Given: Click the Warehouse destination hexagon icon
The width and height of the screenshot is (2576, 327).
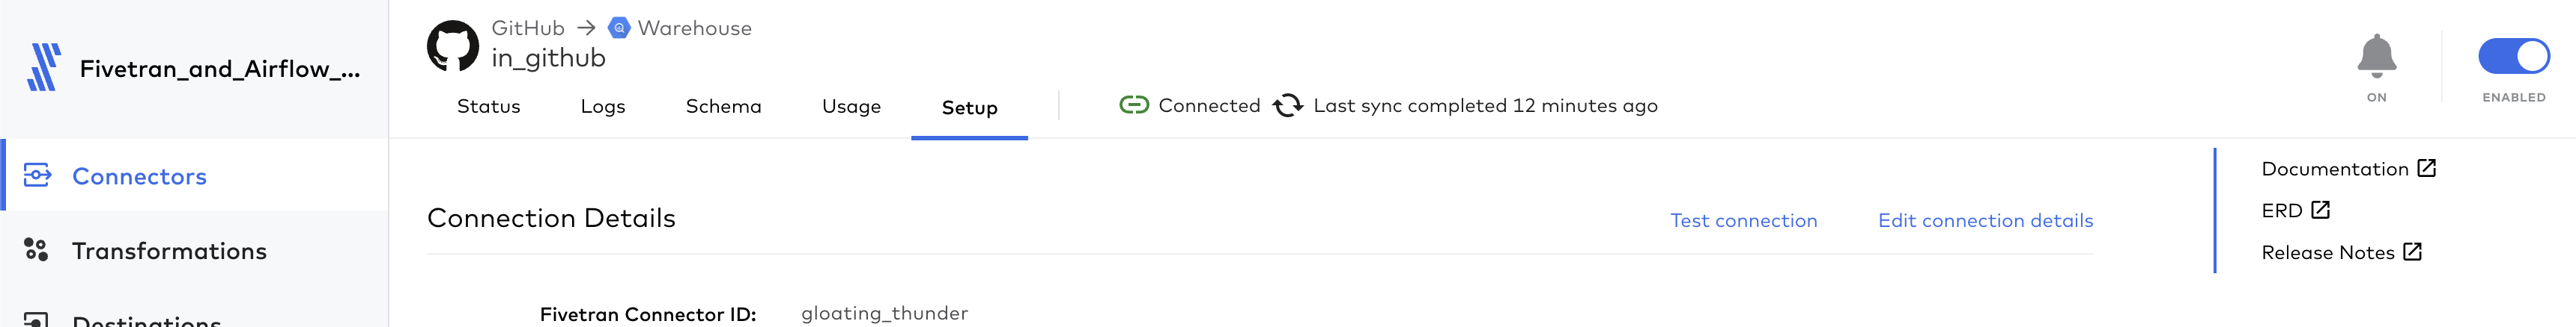Looking at the screenshot, I should [x=619, y=28].
